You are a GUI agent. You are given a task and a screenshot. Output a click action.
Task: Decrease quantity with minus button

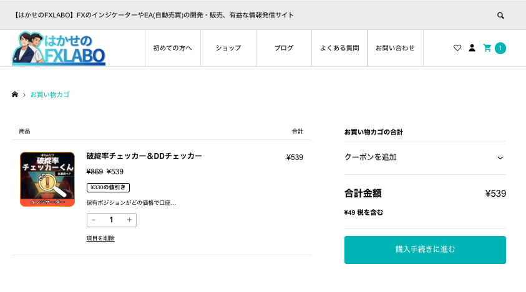pyautogui.click(x=94, y=220)
